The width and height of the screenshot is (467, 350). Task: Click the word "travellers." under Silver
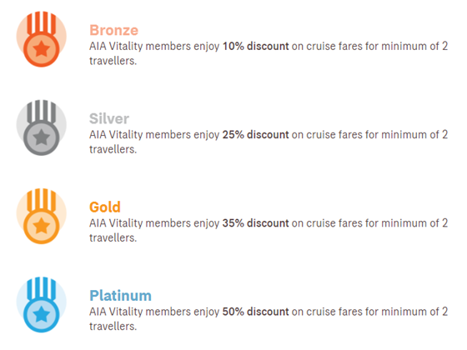click(x=113, y=149)
